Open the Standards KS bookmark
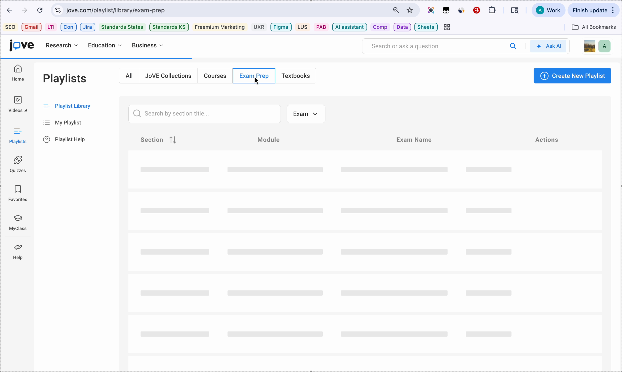The height and width of the screenshot is (372, 622). point(169,27)
